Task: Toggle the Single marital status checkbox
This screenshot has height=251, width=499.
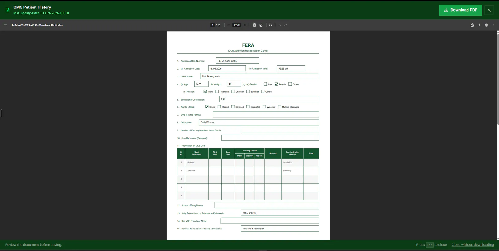Action: point(207,107)
